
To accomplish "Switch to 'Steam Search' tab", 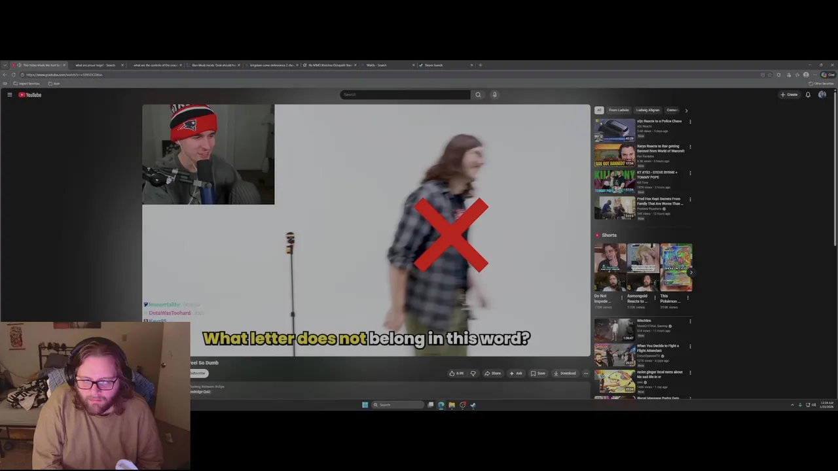I will pyautogui.click(x=446, y=65).
